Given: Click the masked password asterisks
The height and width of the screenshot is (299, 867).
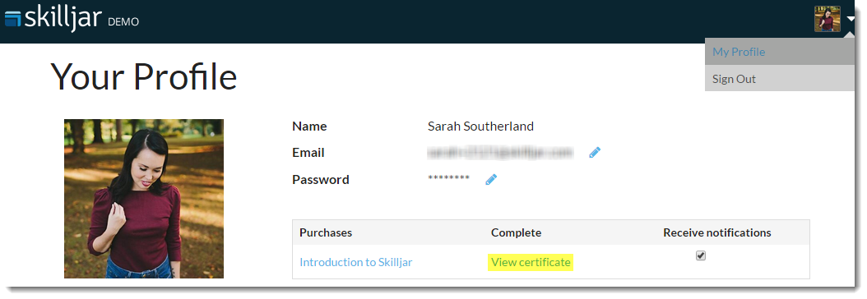Looking at the screenshot, I should pos(448,178).
